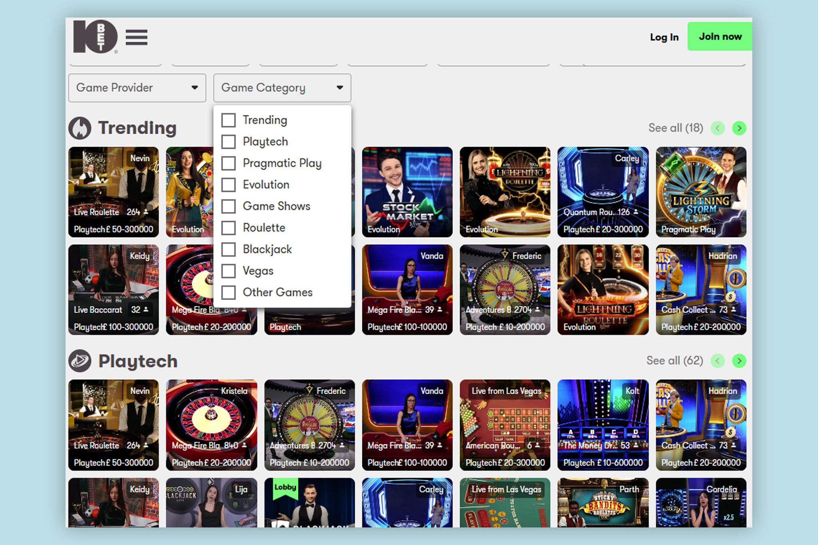Open The Money Drop with Kolt
The width and height of the screenshot is (818, 545).
coord(603,425)
